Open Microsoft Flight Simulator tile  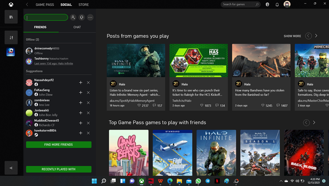click(172, 153)
